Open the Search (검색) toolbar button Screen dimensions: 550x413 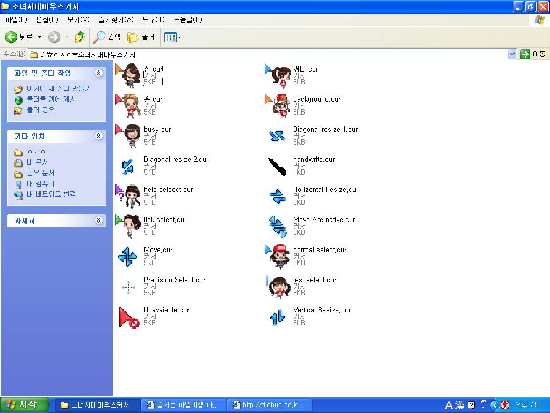[107, 37]
